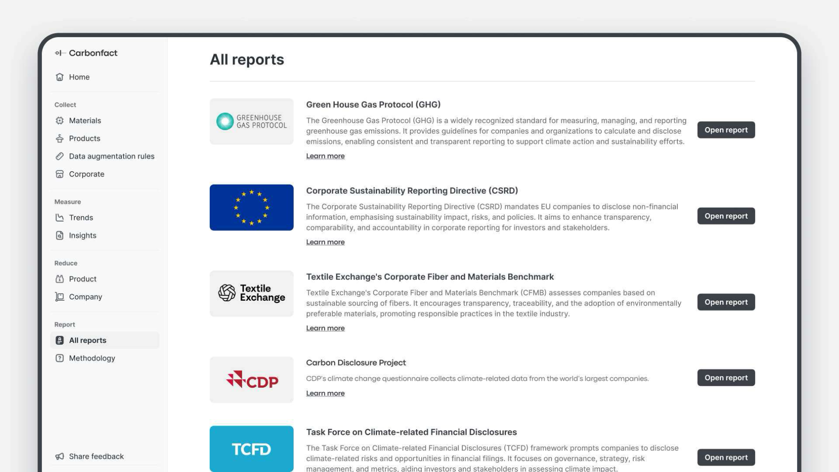Image resolution: width=839 pixels, height=472 pixels.
Task: Click the Textile Exchange logo thumbnail
Action: (252, 294)
